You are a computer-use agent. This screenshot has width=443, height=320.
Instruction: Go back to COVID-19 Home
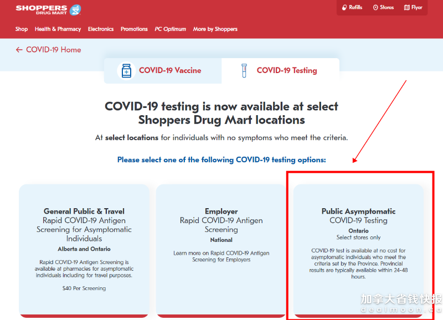click(x=48, y=50)
